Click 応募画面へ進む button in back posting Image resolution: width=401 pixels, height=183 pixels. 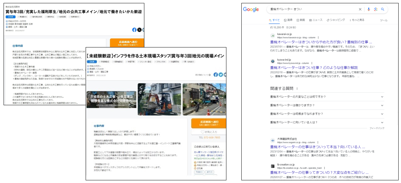127,43
